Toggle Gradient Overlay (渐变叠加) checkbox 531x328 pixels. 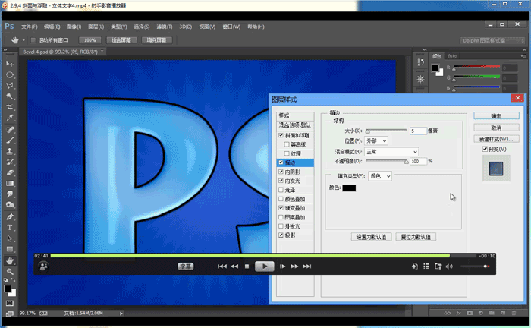(x=281, y=208)
